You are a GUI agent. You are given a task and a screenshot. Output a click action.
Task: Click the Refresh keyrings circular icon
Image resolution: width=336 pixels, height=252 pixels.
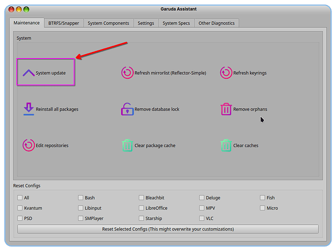pos(226,73)
